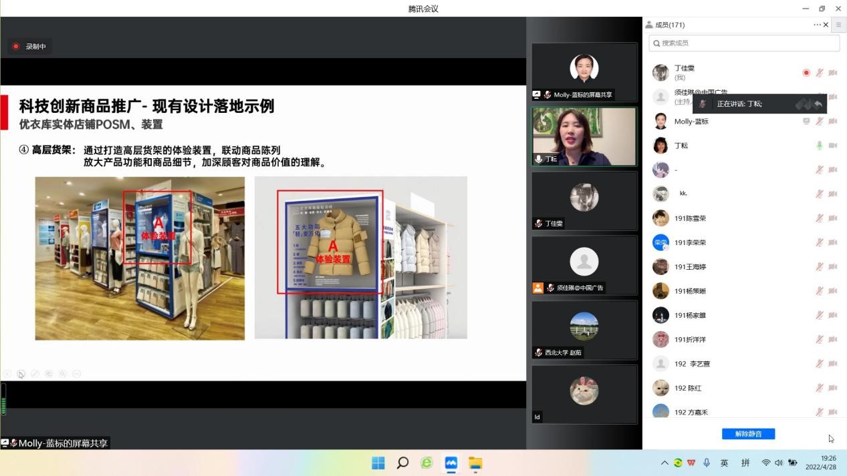The width and height of the screenshot is (847, 476).
Task: Click the 拼 input method indicator
Action: 745,463
